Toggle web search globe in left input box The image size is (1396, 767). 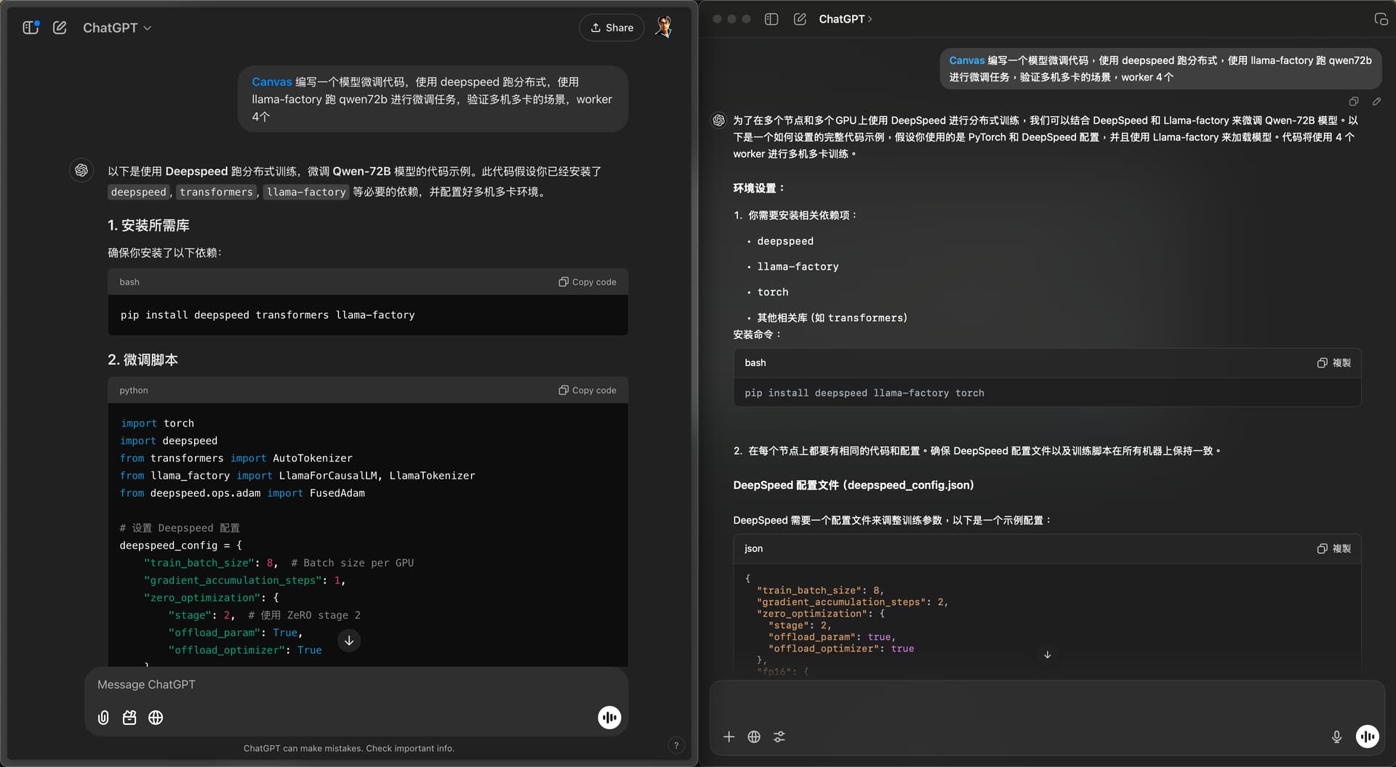156,718
